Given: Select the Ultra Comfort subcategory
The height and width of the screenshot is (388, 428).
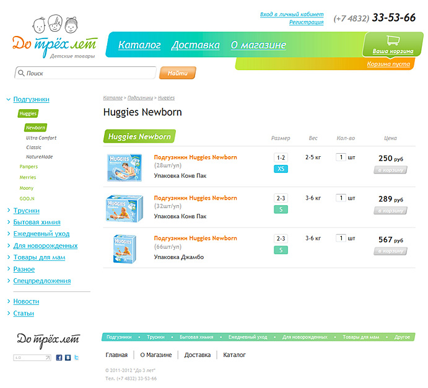Looking at the screenshot, I should pos(41,138).
